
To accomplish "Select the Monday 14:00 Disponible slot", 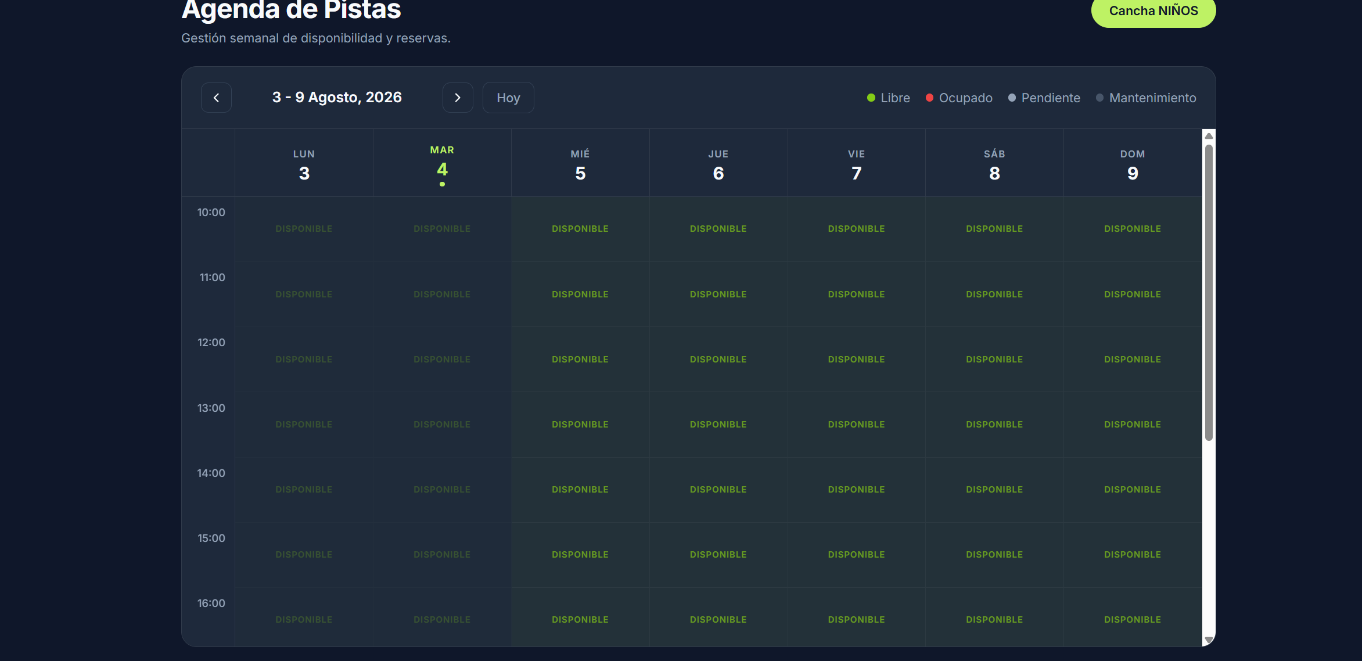I will [304, 490].
